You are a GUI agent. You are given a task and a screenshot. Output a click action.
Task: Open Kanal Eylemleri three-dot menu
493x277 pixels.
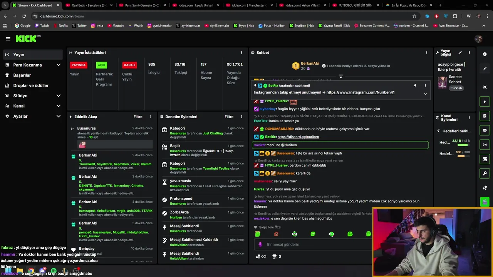coord(469,118)
